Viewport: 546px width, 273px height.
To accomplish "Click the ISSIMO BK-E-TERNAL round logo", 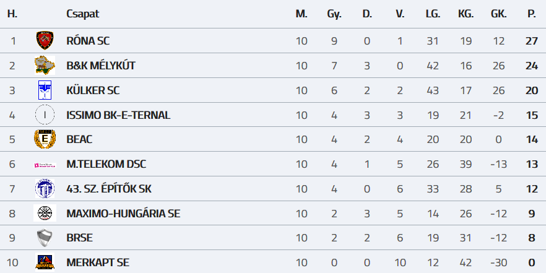I will [x=45, y=115].
